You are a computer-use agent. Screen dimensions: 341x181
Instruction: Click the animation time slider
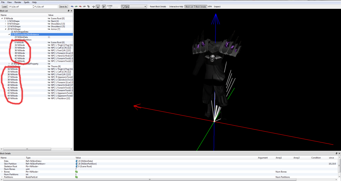[x=113, y=7]
